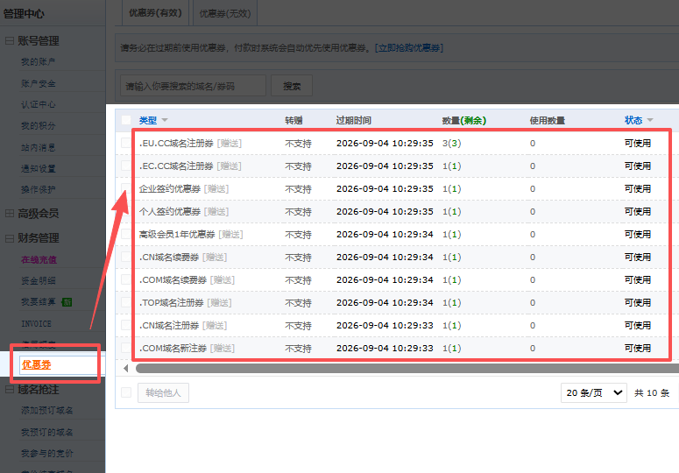Open the 20 条/页 page size dropdown
679x473 pixels.
(x=594, y=393)
